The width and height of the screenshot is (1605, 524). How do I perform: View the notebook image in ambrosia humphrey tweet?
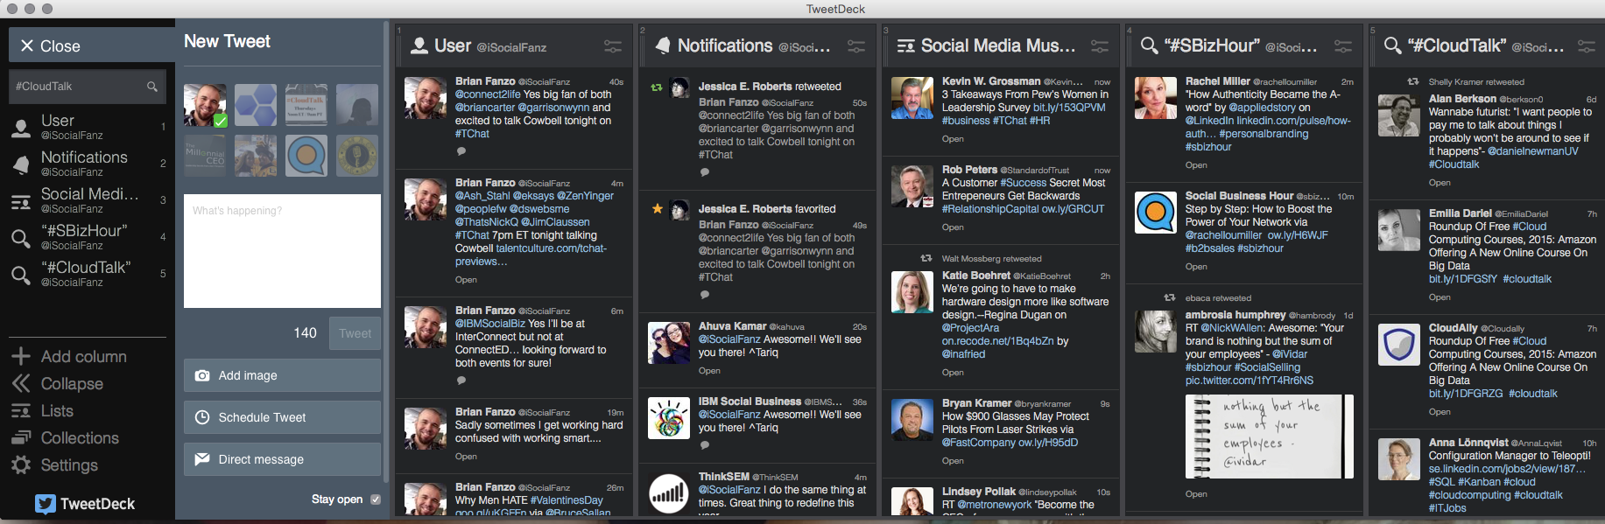(x=1270, y=437)
